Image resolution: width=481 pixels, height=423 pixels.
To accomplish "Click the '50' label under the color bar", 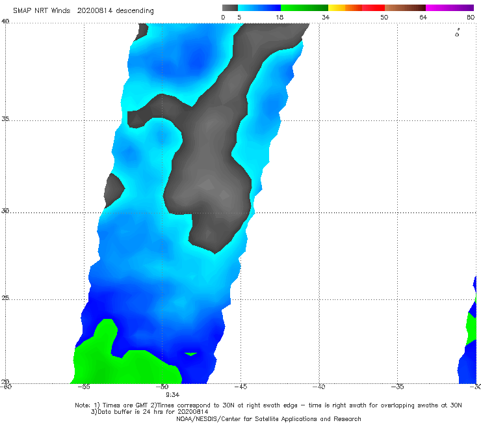I will click(384, 18).
